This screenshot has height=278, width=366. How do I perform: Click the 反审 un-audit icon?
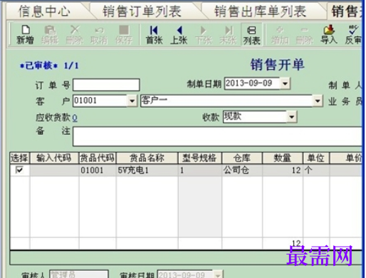[x=353, y=35]
